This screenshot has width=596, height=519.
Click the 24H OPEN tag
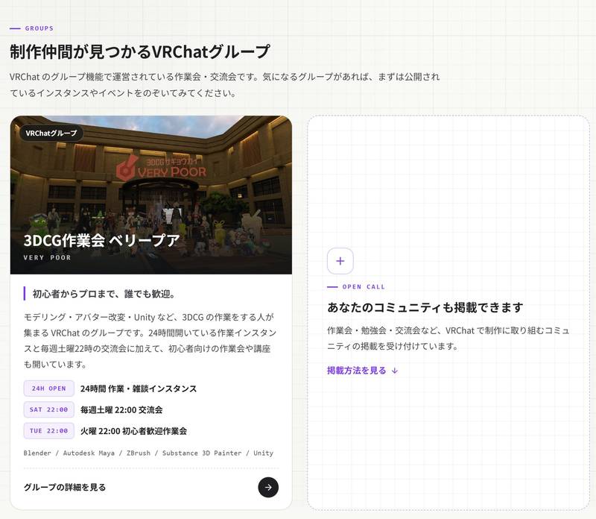pos(48,389)
